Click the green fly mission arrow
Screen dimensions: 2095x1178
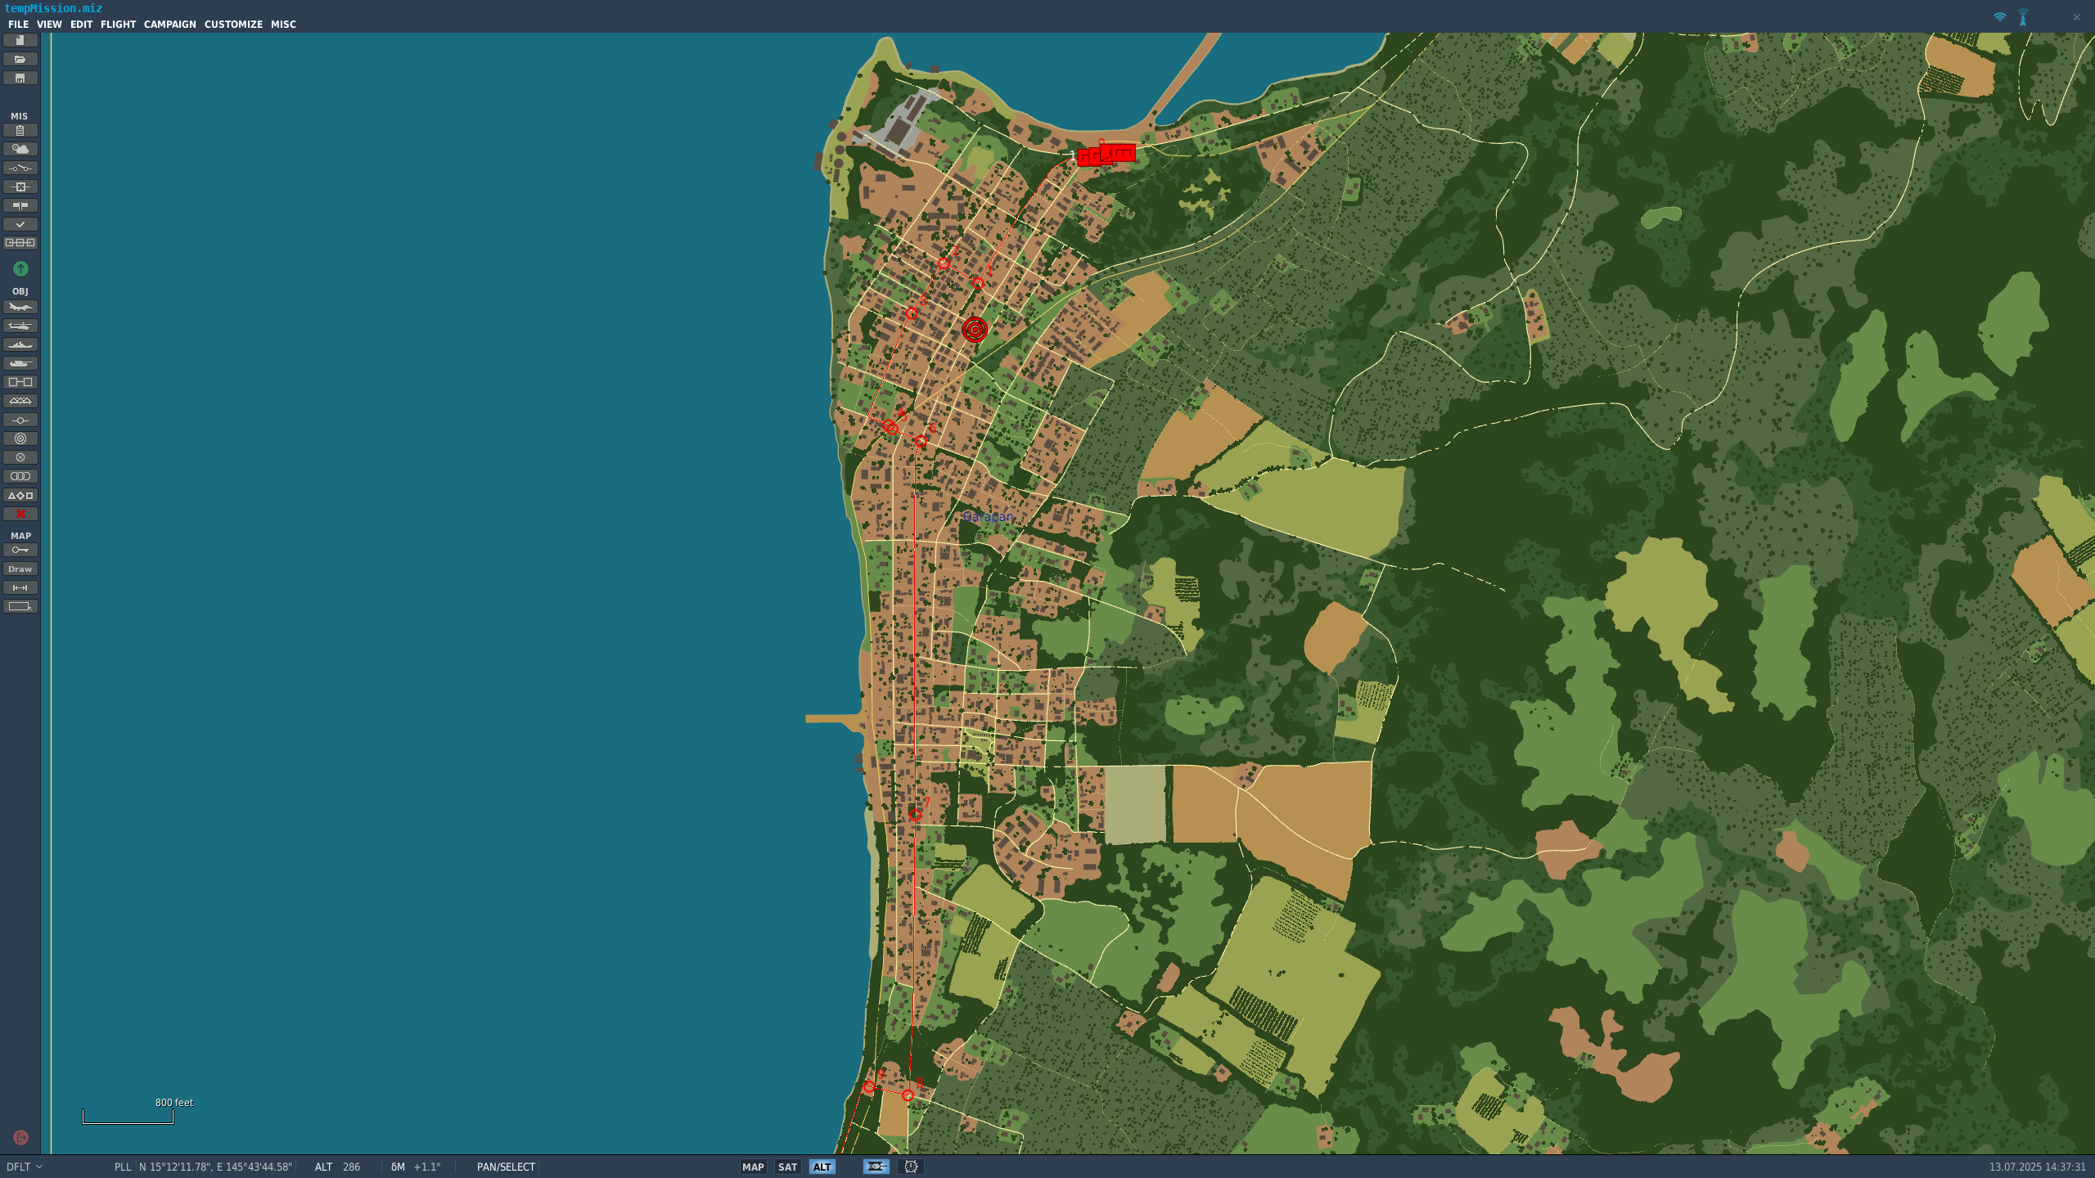click(x=20, y=268)
